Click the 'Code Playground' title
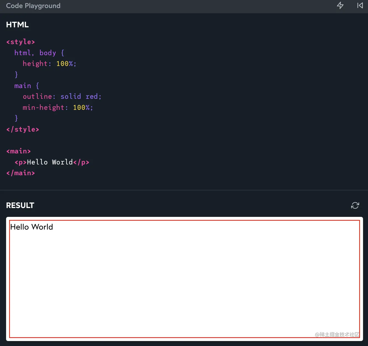Image resolution: width=368 pixels, height=346 pixels. click(x=33, y=6)
